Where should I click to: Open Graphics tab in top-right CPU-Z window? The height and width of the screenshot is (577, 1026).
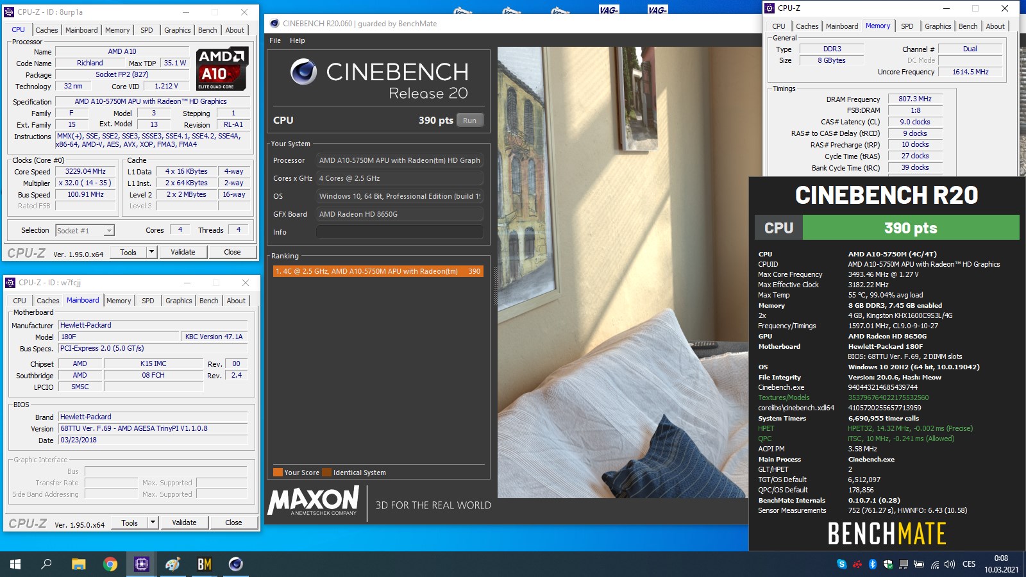pos(938,26)
